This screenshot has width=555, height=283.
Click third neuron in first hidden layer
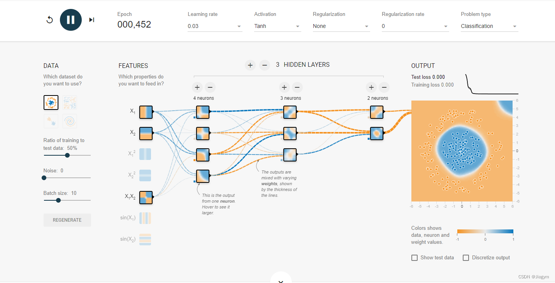tap(203, 155)
